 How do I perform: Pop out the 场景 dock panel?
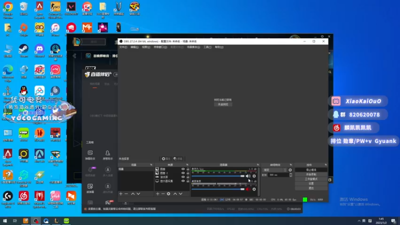click(x=151, y=165)
